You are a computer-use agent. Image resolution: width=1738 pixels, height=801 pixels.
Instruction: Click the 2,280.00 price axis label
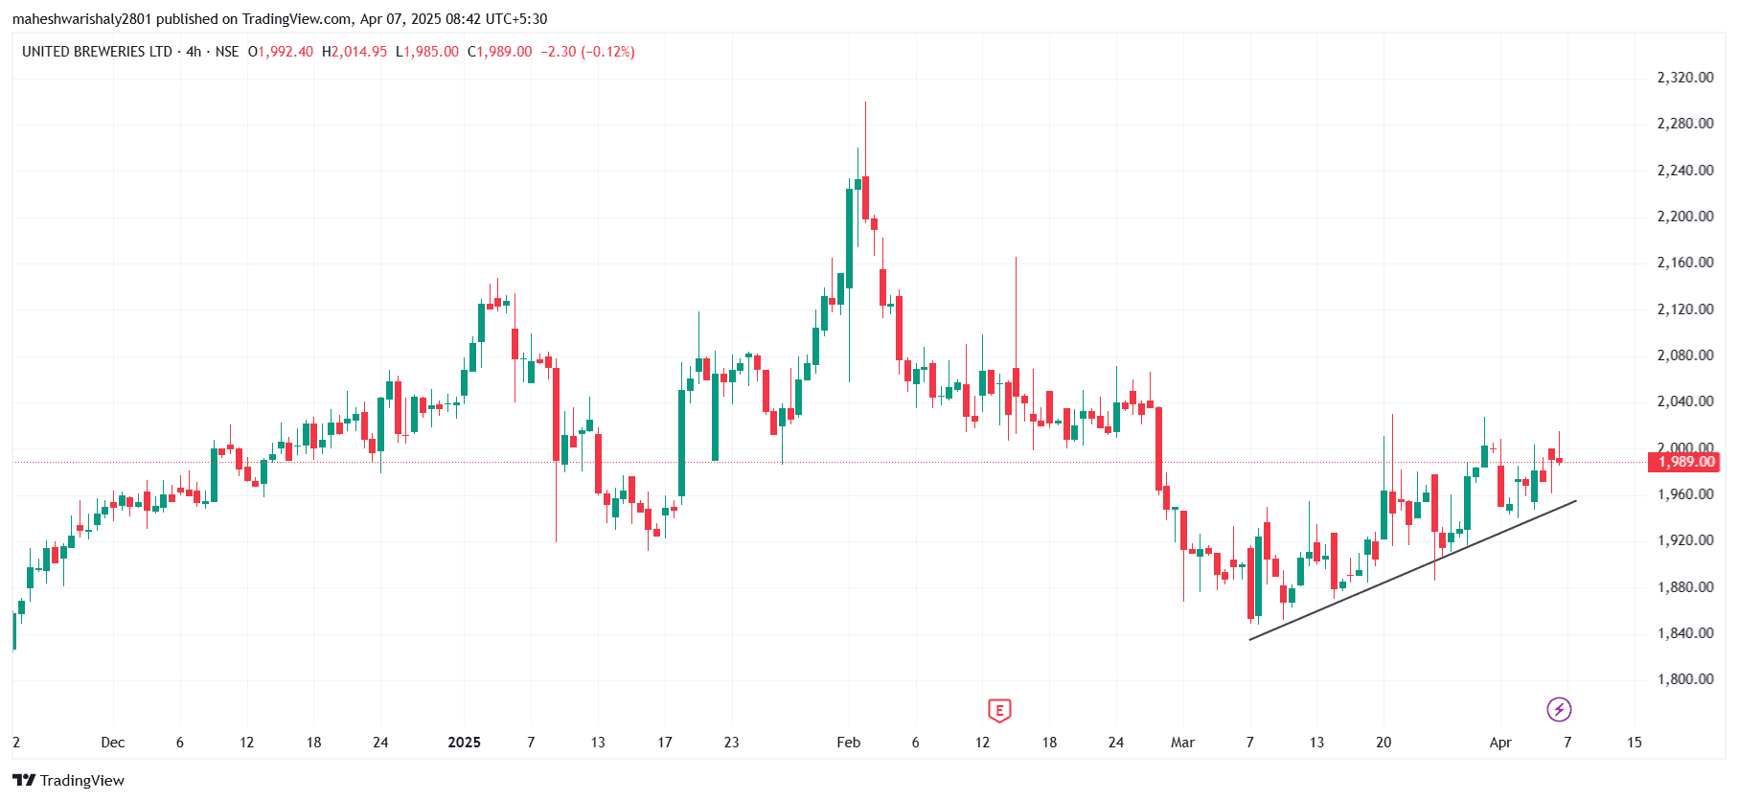pos(1685,124)
